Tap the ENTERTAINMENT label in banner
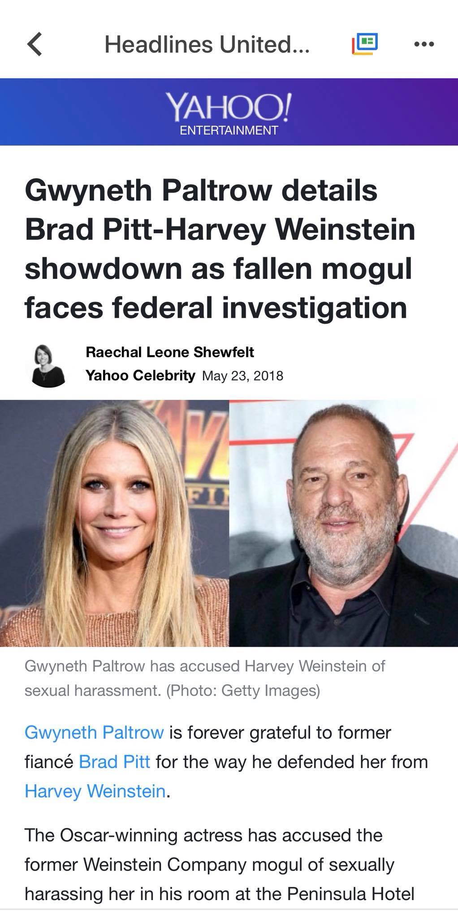The width and height of the screenshot is (458, 918). [x=229, y=130]
